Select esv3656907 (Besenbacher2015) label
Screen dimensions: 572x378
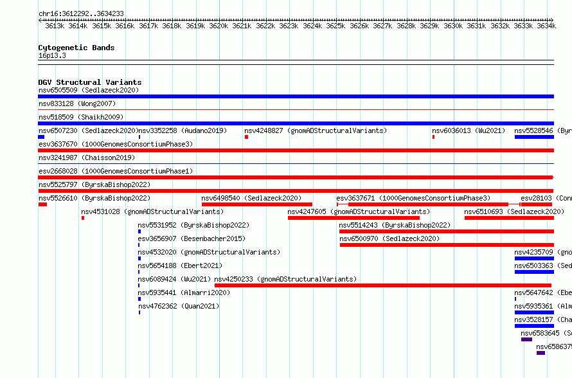pos(192,239)
